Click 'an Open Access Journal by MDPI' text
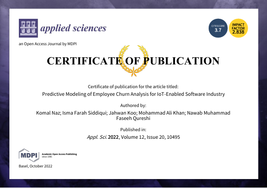 tap(48, 44)
